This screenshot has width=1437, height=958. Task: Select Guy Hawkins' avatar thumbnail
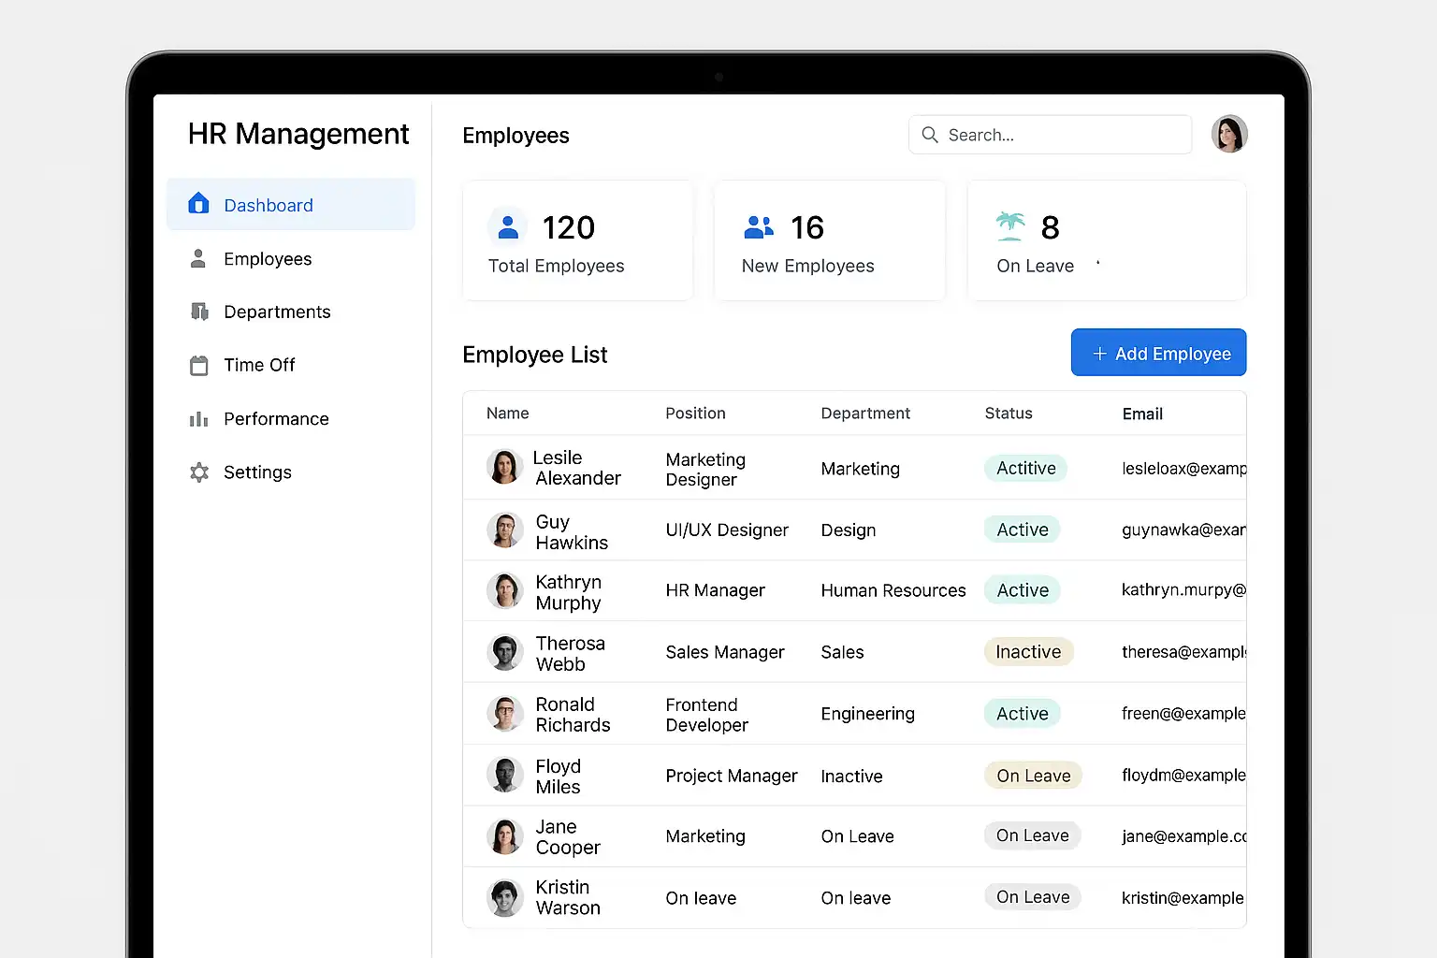505,530
